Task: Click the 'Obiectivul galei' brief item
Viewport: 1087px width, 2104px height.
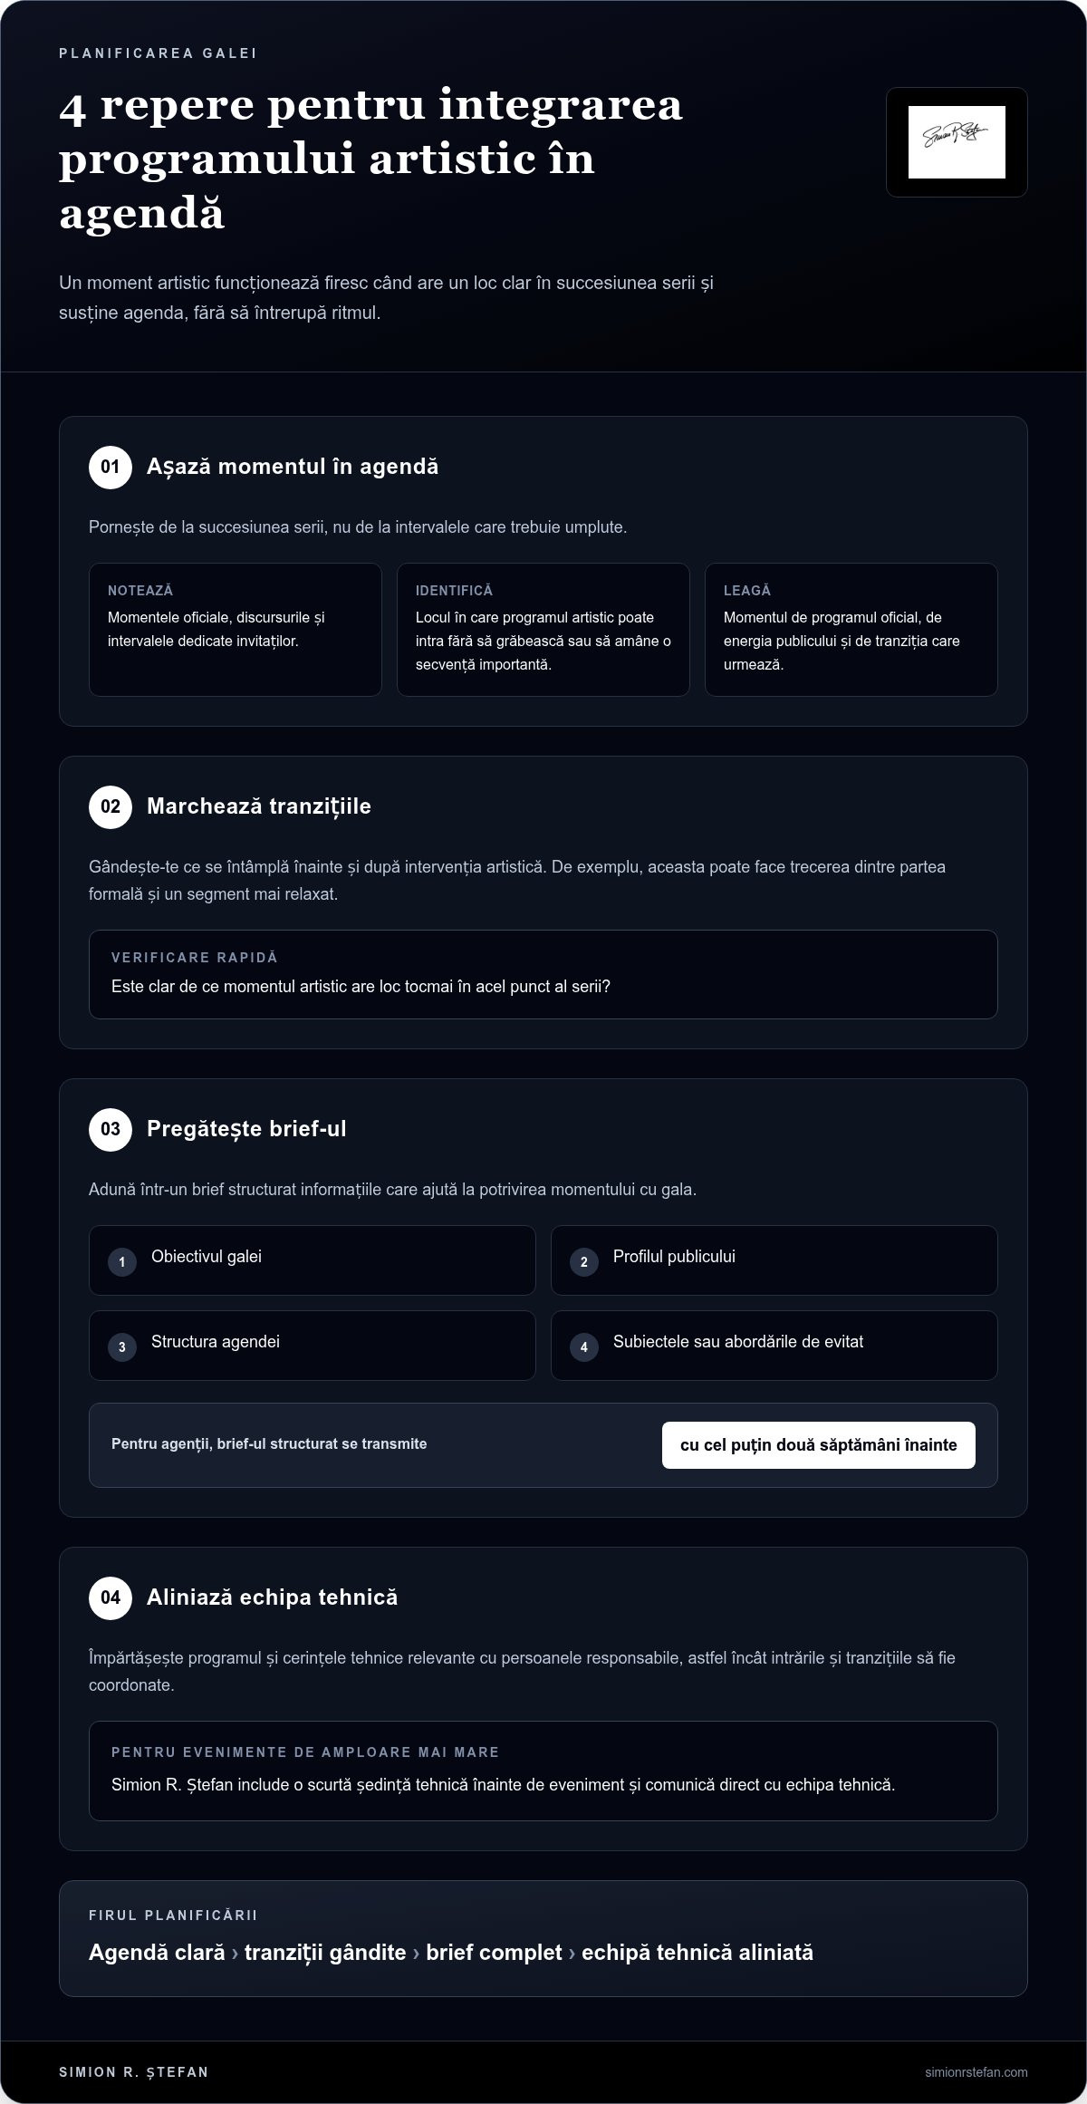Action: [x=313, y=1260]
